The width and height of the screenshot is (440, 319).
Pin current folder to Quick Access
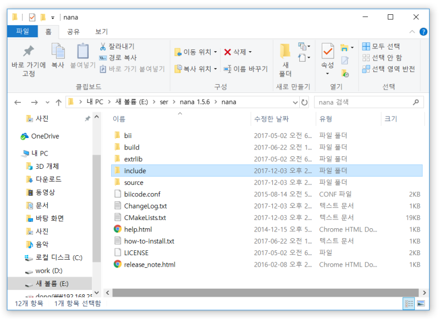coord(18,57)
